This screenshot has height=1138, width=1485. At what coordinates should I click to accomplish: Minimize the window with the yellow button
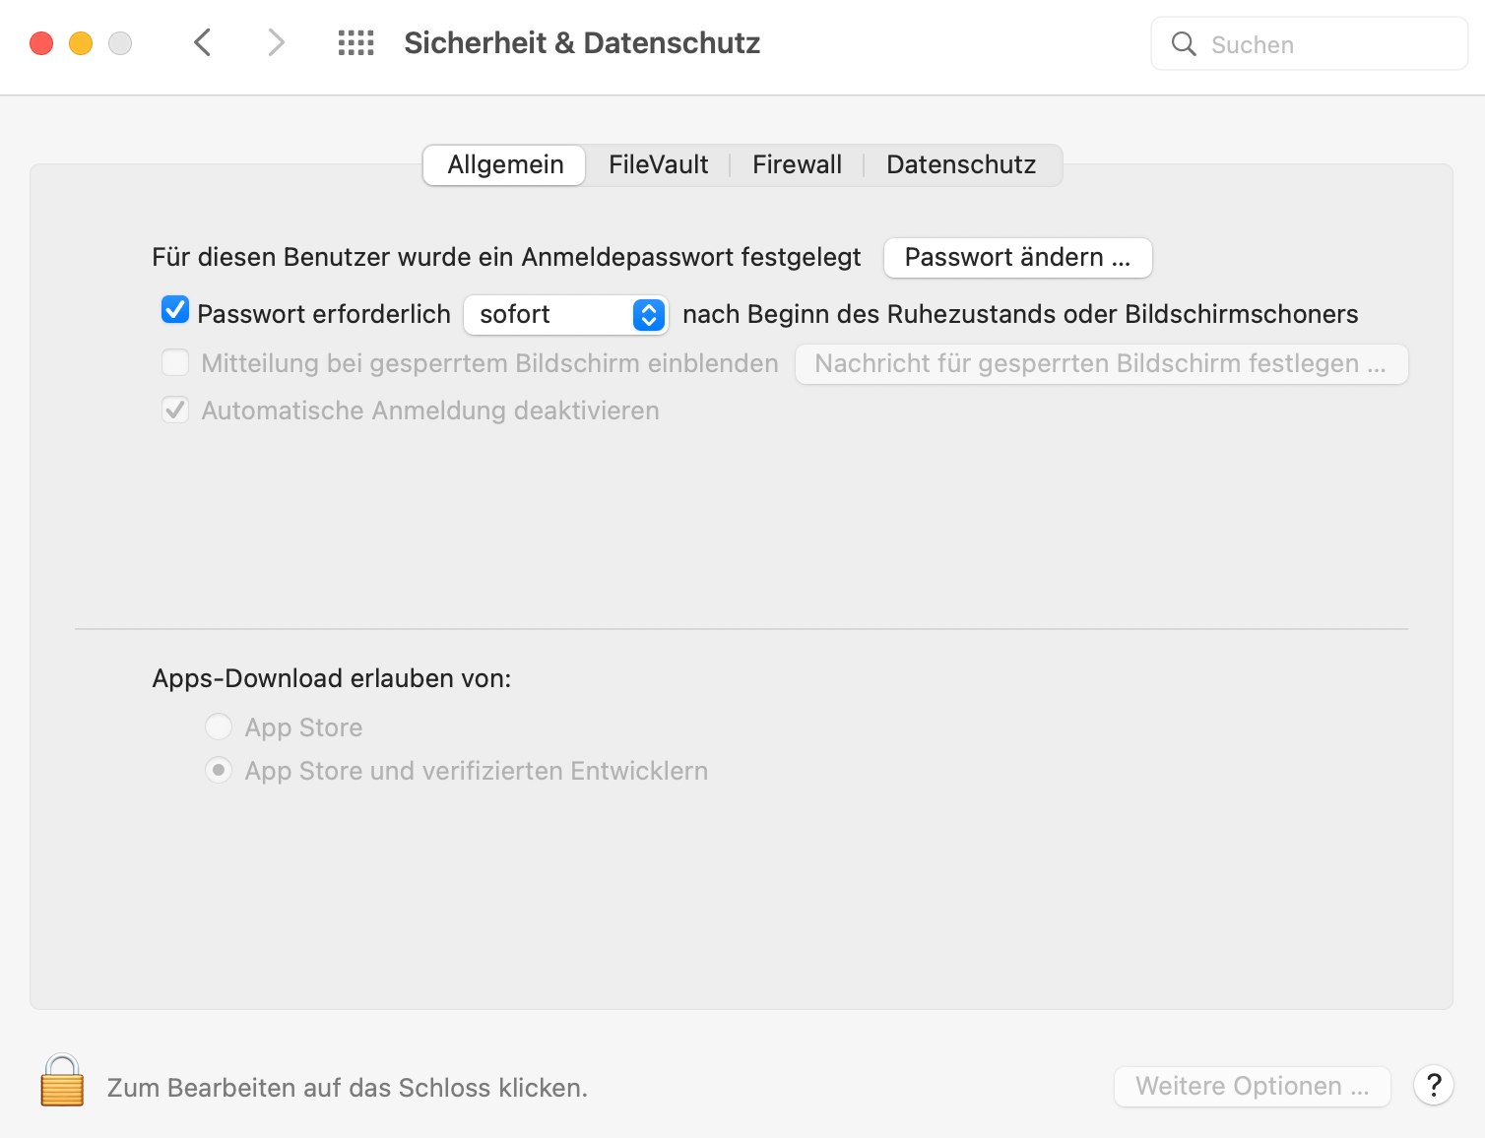[x=81, y=43]
